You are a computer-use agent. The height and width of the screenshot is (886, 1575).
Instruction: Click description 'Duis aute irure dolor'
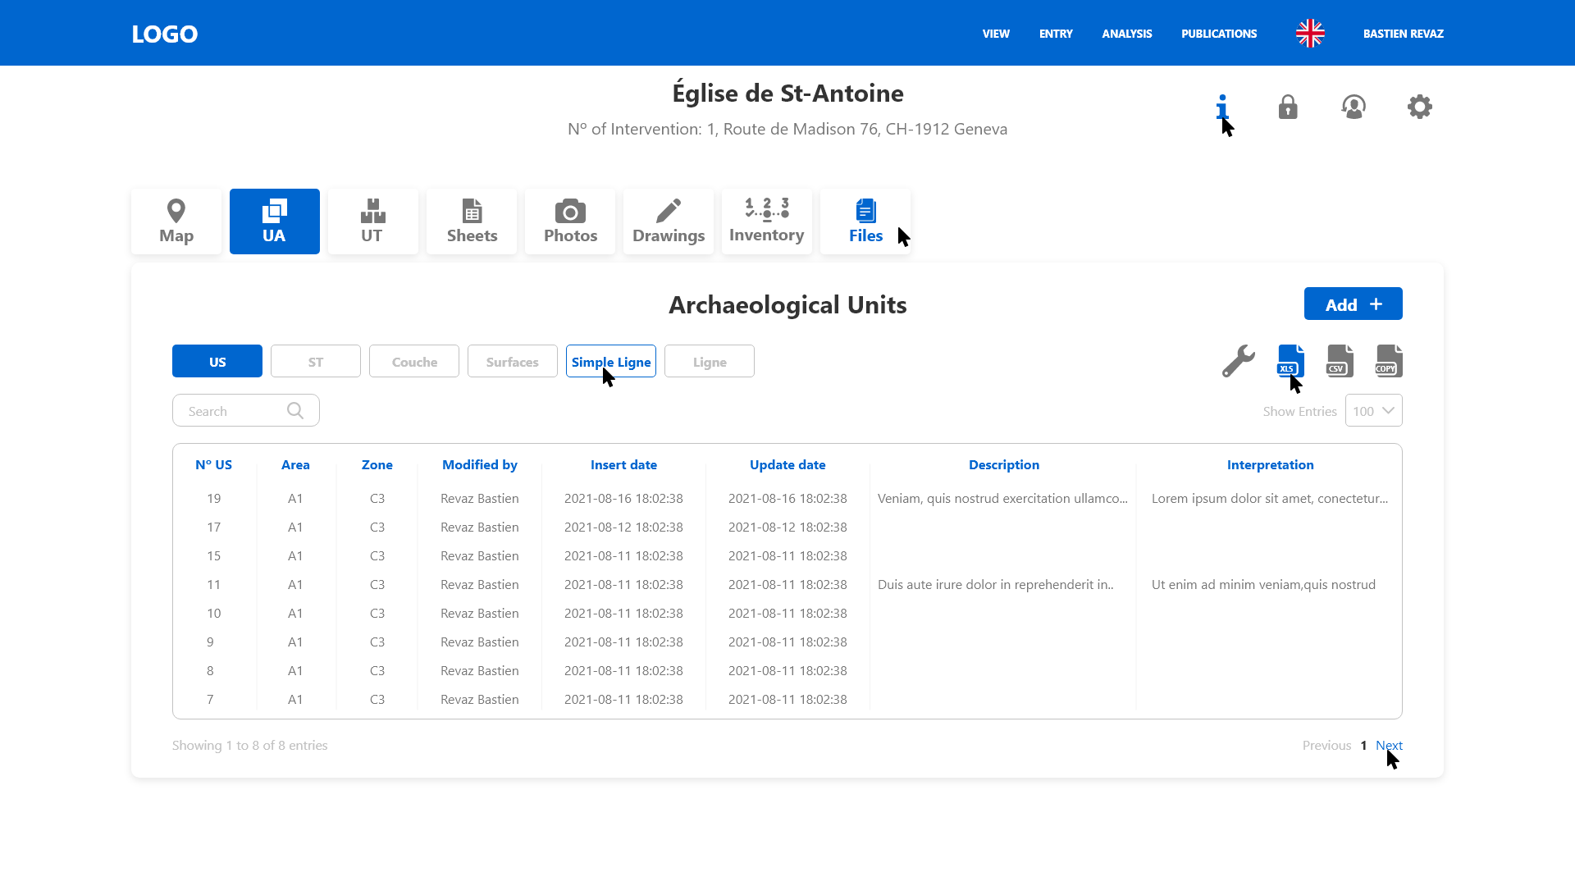(996, 584)
